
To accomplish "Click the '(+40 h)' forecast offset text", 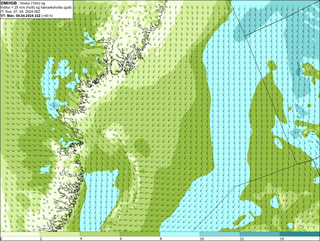I will click(x=47, y=15).
